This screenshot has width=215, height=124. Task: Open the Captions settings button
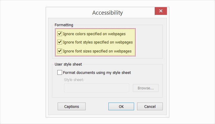[72, 106]
